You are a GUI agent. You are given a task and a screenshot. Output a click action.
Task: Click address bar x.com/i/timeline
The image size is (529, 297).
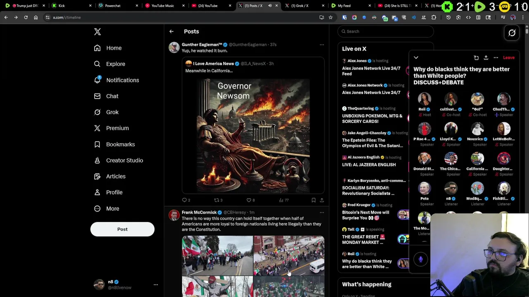click(67, 17)
